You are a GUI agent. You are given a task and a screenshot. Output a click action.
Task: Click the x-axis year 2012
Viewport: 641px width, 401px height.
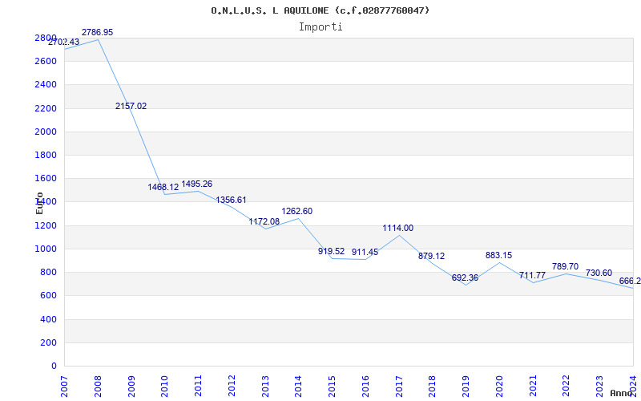[x=232, y=387]
